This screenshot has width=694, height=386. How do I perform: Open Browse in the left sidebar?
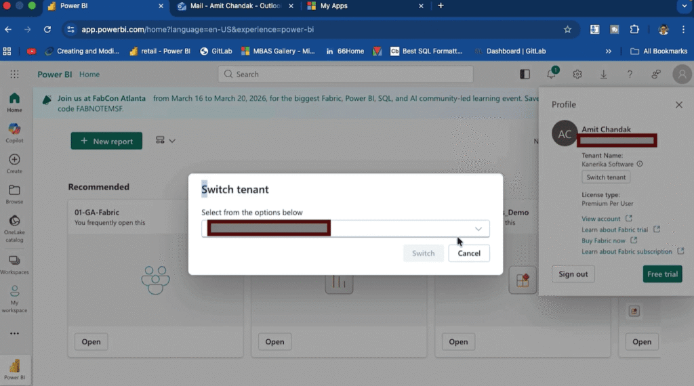(14, 194)
